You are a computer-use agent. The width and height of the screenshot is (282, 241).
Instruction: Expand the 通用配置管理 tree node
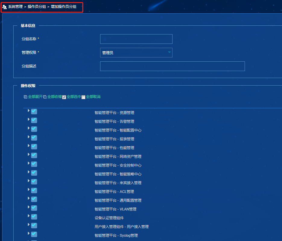[x=29, y=198]
